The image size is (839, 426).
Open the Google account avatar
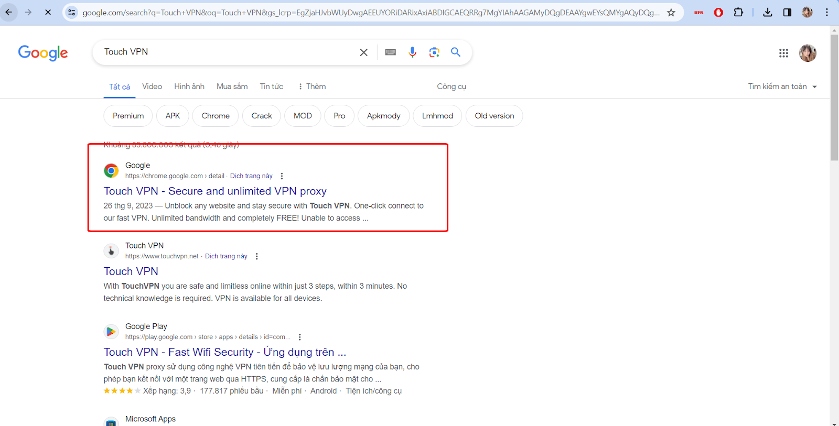(x=808, y=53)
